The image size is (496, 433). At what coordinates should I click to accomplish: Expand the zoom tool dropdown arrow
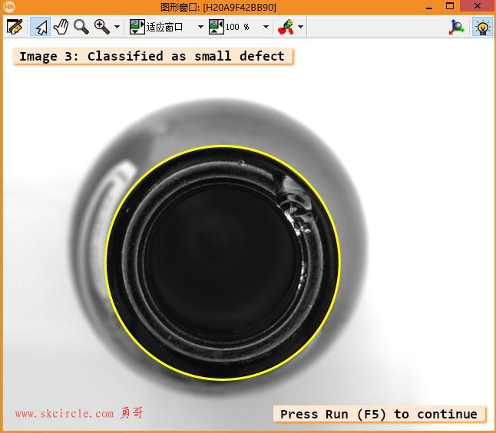(117, 27)
